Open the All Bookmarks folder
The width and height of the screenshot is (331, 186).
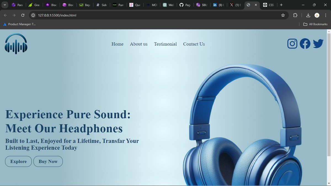pos(315,24)
